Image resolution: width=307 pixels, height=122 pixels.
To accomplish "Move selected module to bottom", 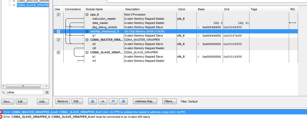I will [x=123, y=101].
